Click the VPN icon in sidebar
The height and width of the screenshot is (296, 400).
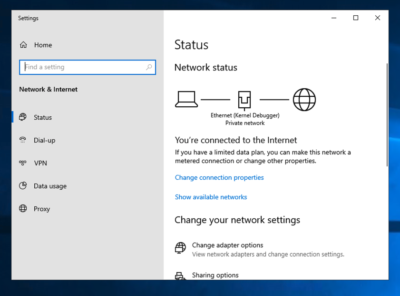tap(23, 163)
